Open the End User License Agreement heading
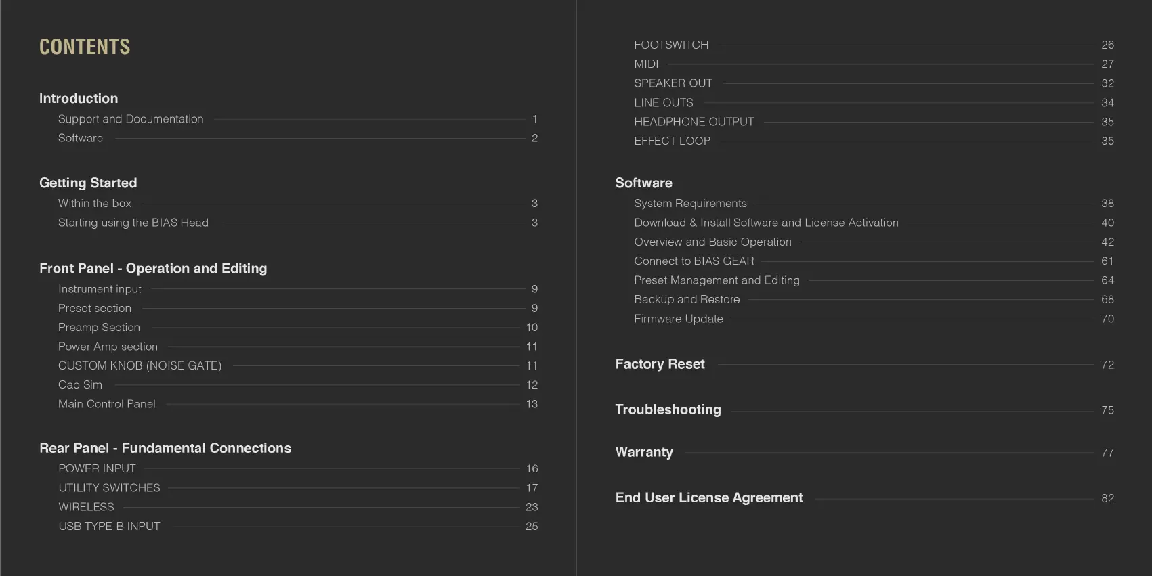1152x576 pixels. 708,497
